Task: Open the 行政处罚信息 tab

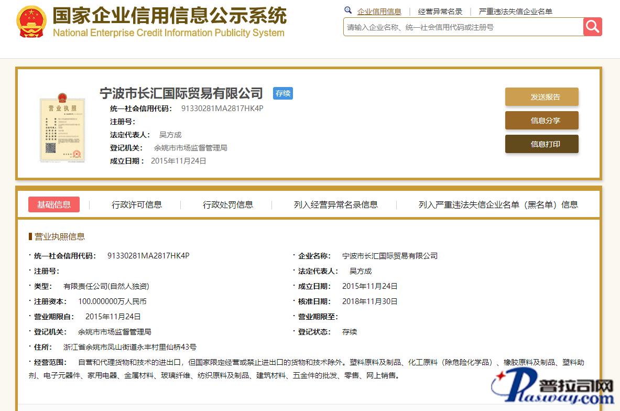Action: 228,204
